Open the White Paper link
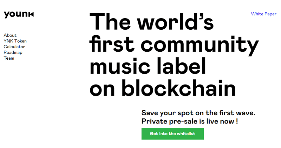This screenshot has height=148, width=281. click(x=263, y=14)
